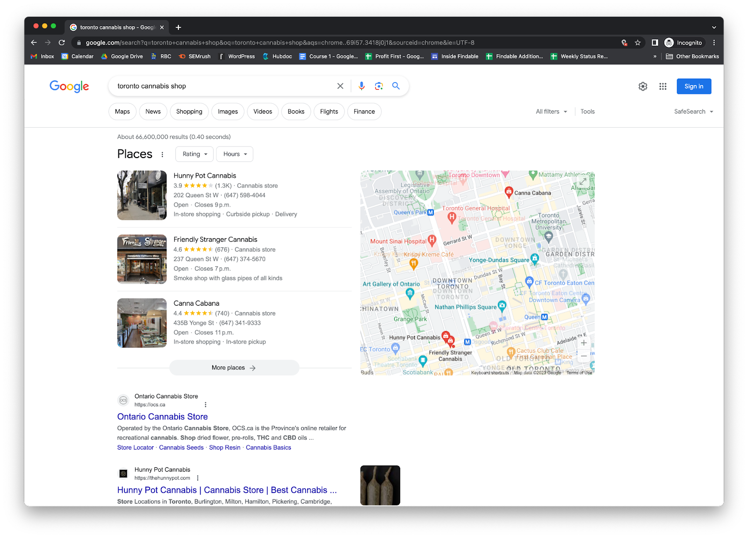Switch to the Books tab
Screen dimensions: 748x538
pos(296,112)
